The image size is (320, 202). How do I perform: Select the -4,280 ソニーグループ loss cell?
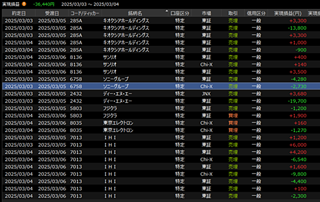(x=298, y=79)
